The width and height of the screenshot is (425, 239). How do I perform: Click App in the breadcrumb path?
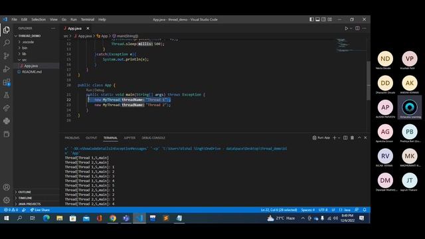click(102, 36)
